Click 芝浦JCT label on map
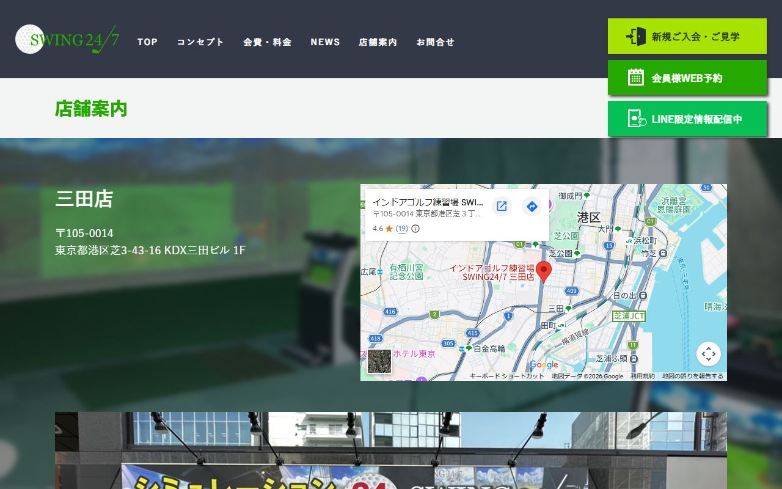782x489 pixels. point(629,316)
